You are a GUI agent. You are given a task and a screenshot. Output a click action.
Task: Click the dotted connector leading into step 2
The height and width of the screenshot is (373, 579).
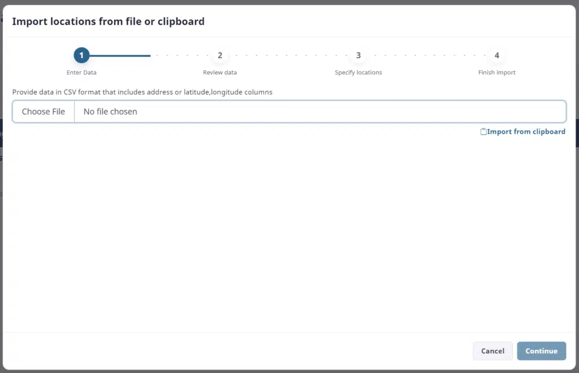coord(181,55)
